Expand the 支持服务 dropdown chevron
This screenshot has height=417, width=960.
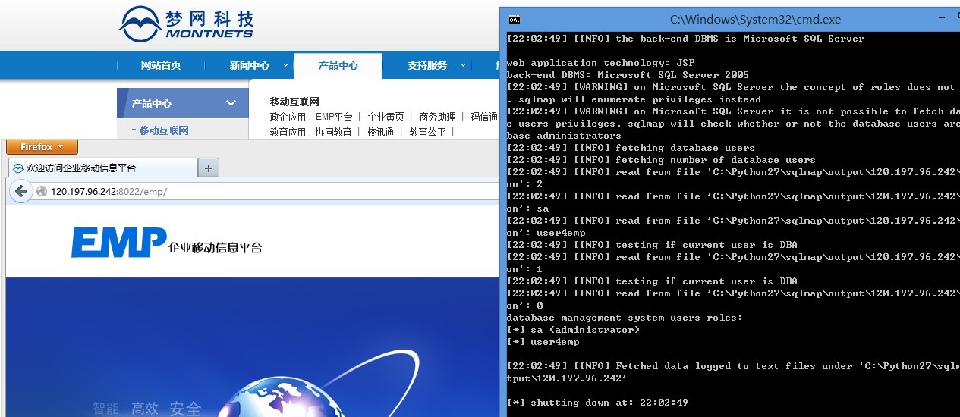(x=462, y=65)
